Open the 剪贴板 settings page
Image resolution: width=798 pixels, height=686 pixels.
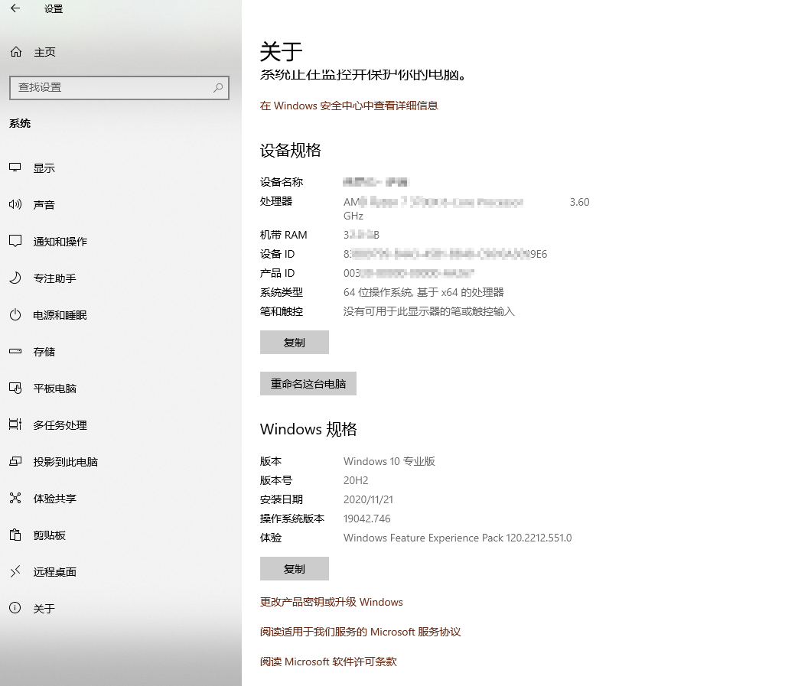(121, 535)
